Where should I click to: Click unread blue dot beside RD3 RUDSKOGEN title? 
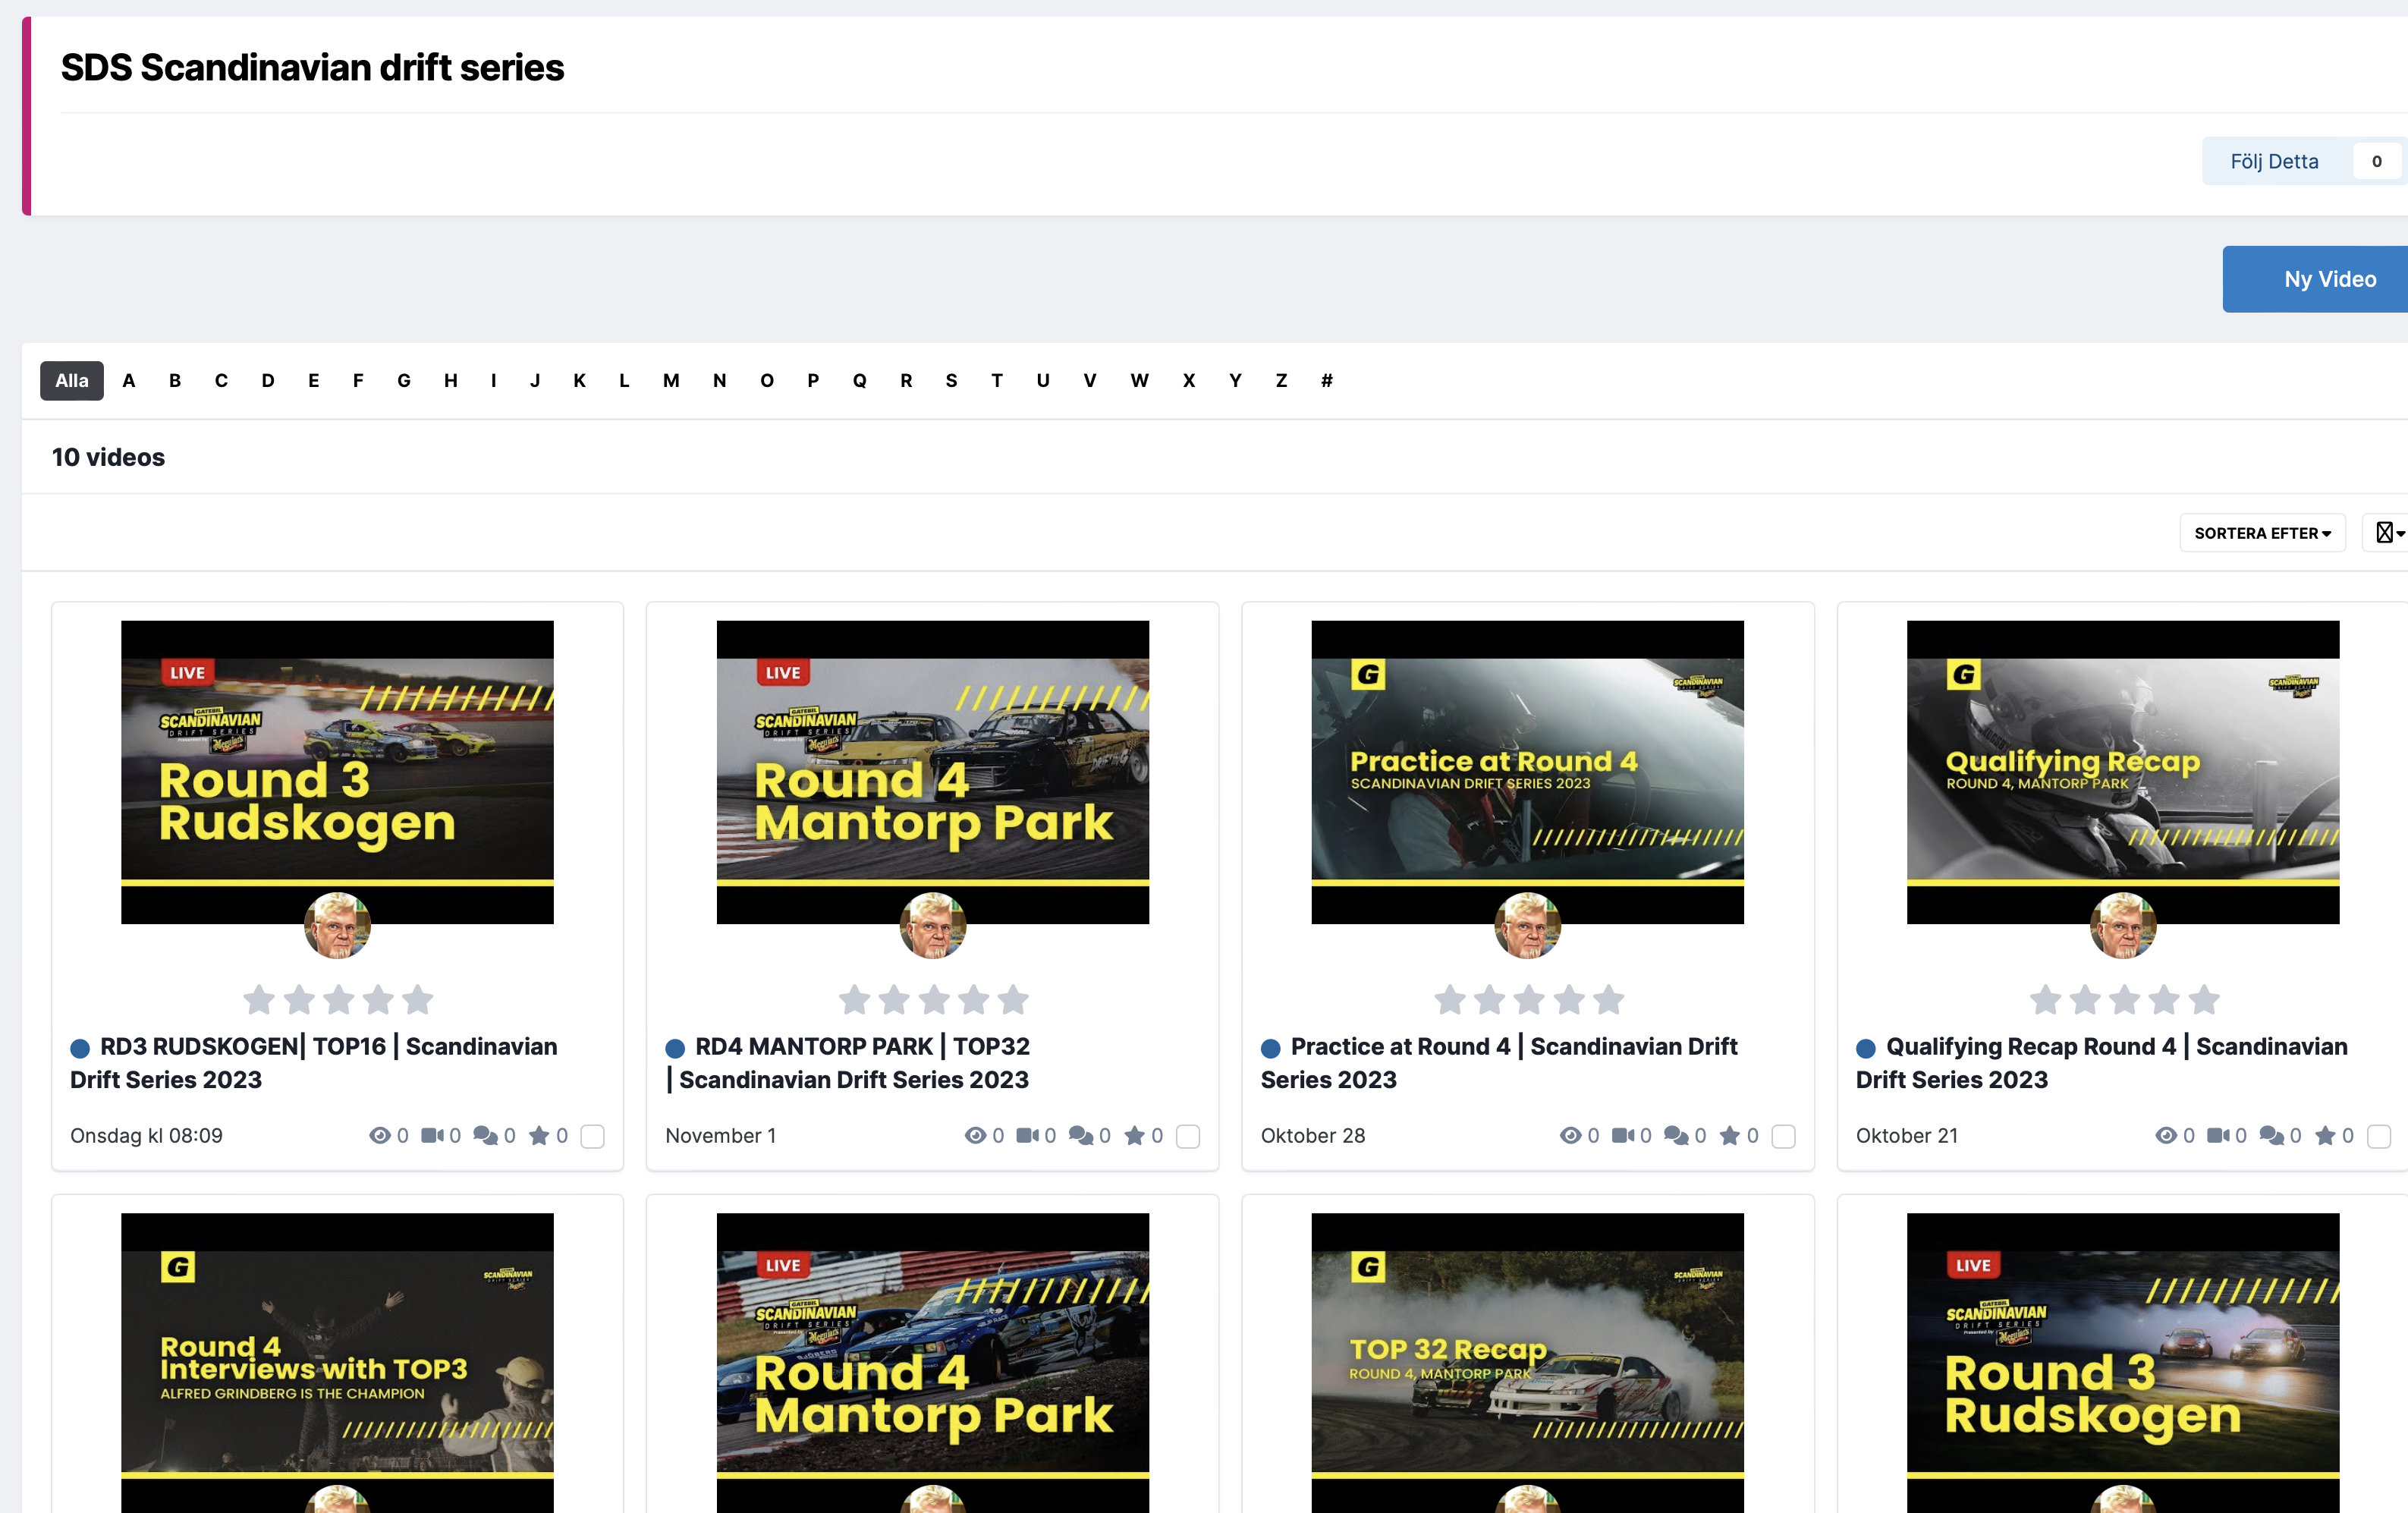[x=80, y=1048]
